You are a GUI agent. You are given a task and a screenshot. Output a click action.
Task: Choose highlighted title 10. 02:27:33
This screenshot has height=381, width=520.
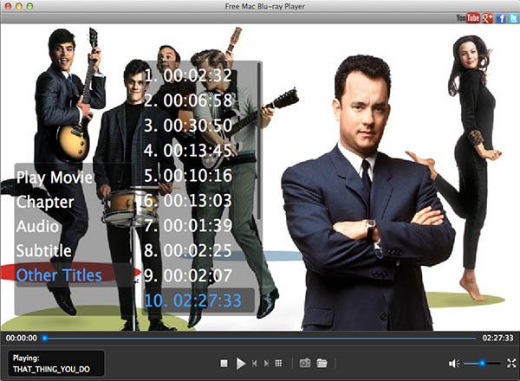198,300
